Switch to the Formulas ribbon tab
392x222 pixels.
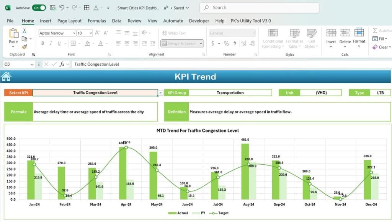pyautogui.click(x=97, y=21)
